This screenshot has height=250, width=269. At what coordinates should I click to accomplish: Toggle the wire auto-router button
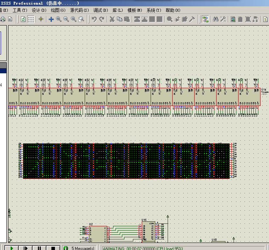click(205, 19)
